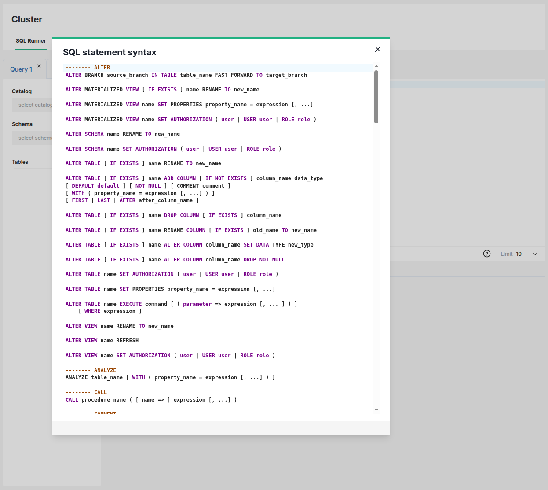Click the Tables section label
This screenshot has width=548, height=490.
[x=20, y=162]
